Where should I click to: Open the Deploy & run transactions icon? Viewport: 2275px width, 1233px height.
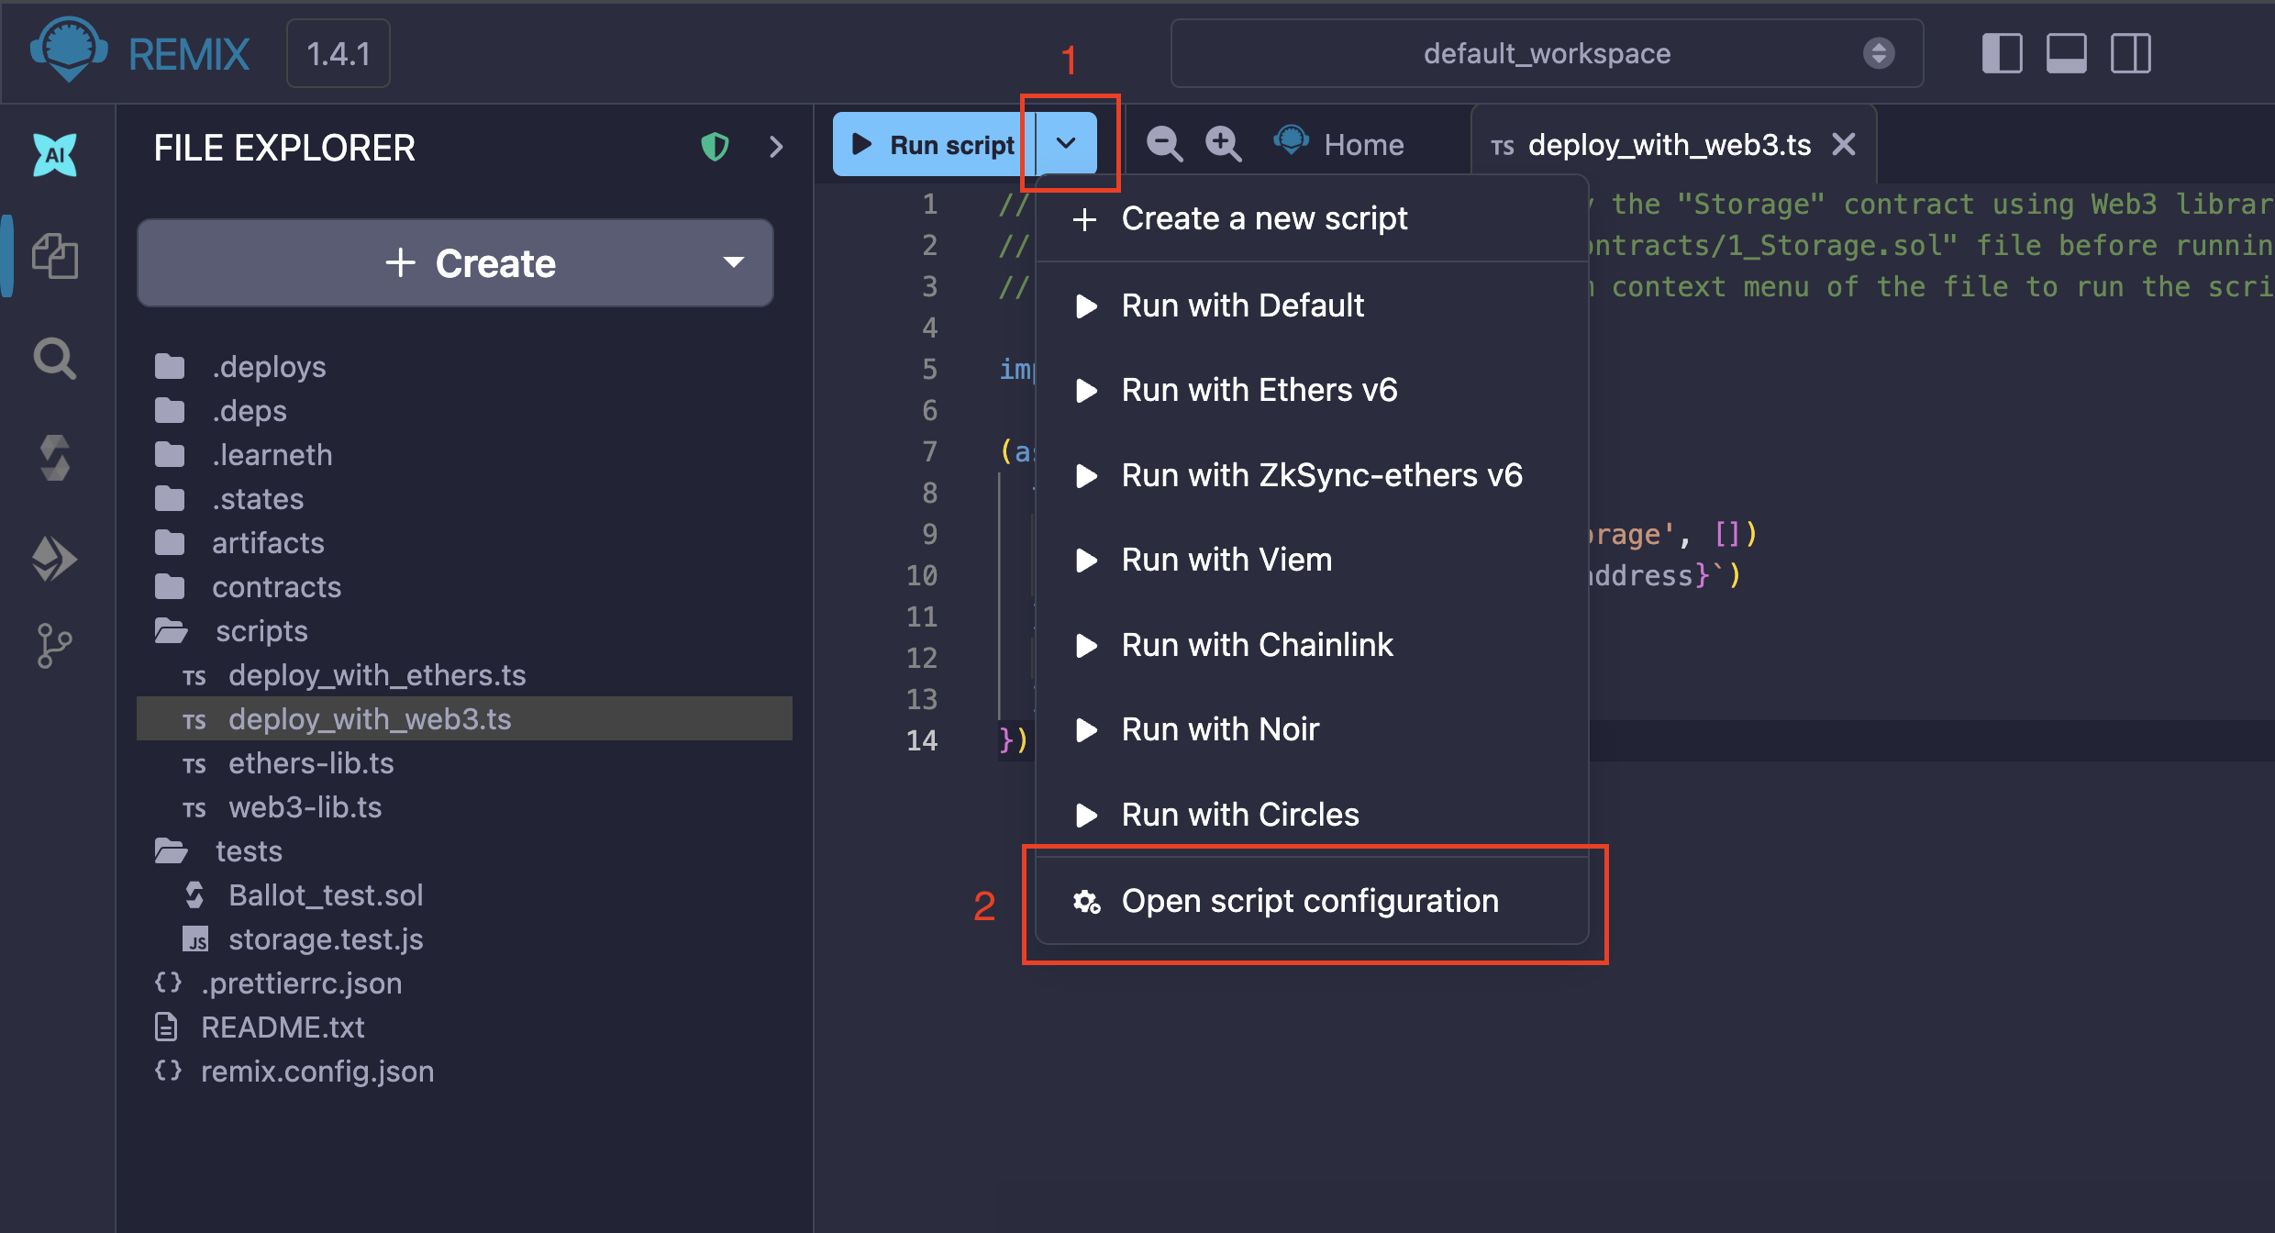(55, 559)
